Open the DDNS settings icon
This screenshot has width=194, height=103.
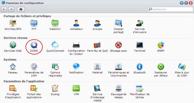pyautogui.click(x=34, y=45)
